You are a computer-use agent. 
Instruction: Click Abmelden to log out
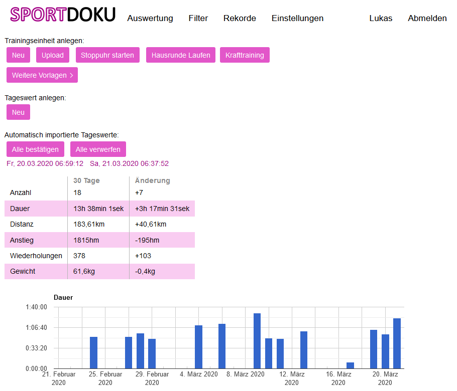(x=427, y=19)
